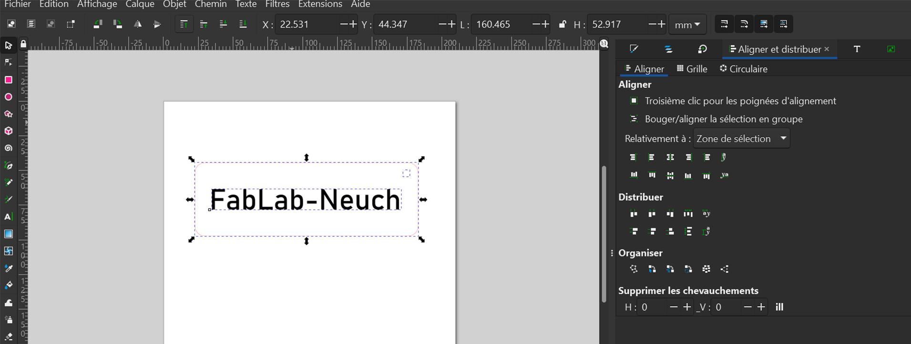Select the Paint bucket tool
911x344 pixels.
(x=8, y=285)
